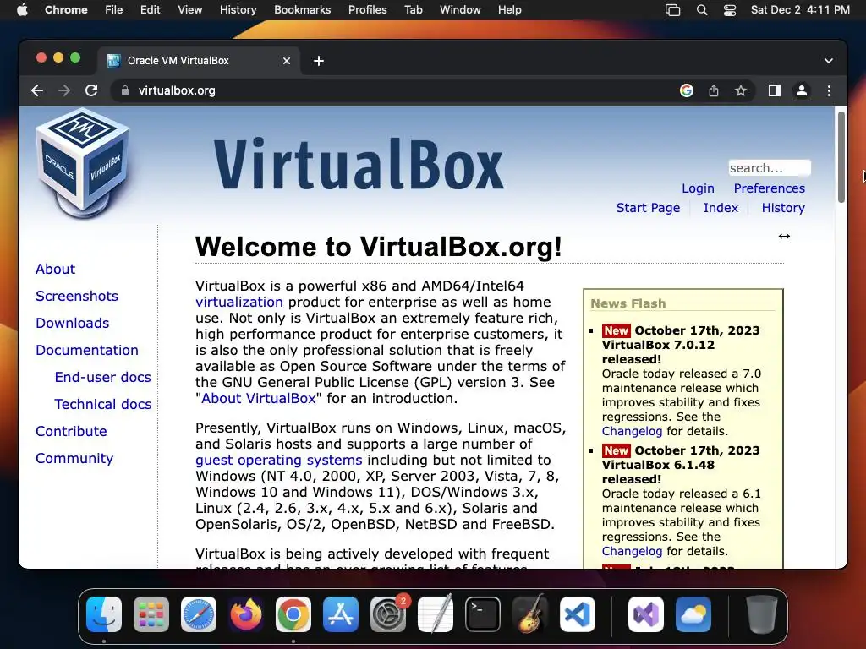
Task: Open Finder from the dock
Action: (104, 614)
